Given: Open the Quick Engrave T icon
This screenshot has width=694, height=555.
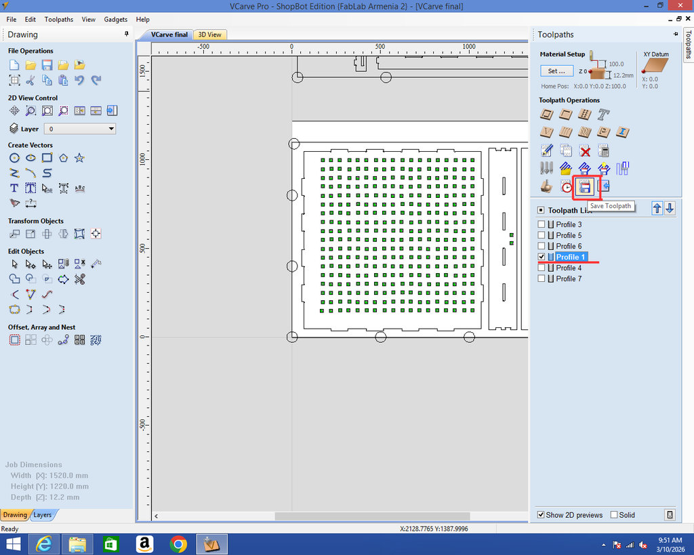Looking at the screenshot, I should pos(603,115).
